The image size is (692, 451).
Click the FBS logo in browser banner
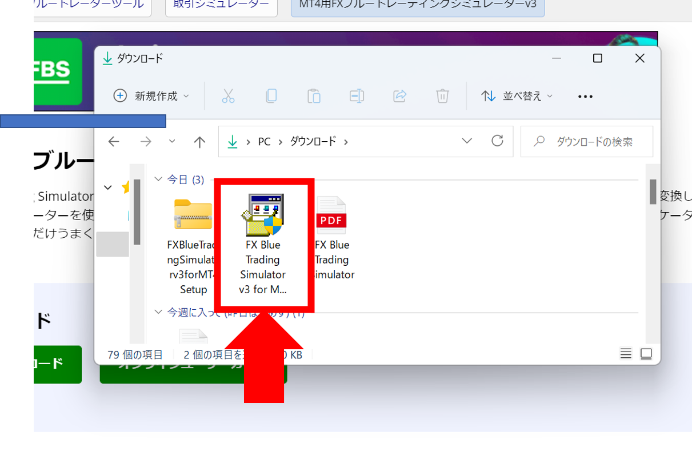58,71
